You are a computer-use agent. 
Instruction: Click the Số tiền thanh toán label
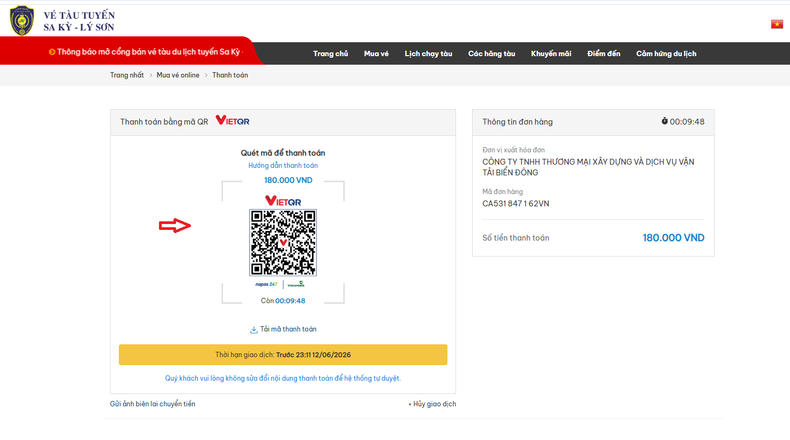click(x=516, y=238)
